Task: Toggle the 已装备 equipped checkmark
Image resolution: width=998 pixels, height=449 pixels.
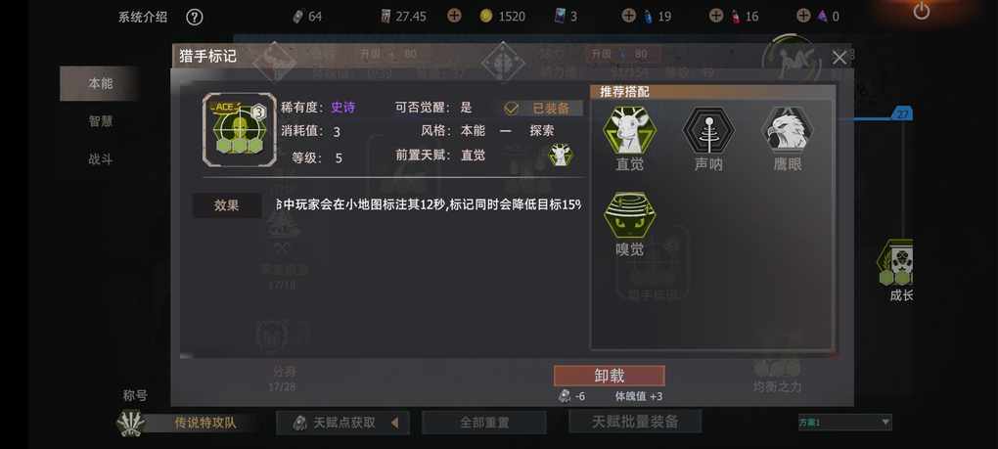Action: tap(511, 109)
